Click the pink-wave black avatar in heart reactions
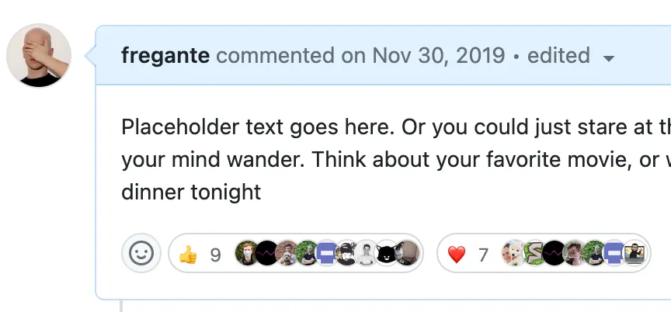671x312 pixels. pyautogui.click(x=554, y=254)
